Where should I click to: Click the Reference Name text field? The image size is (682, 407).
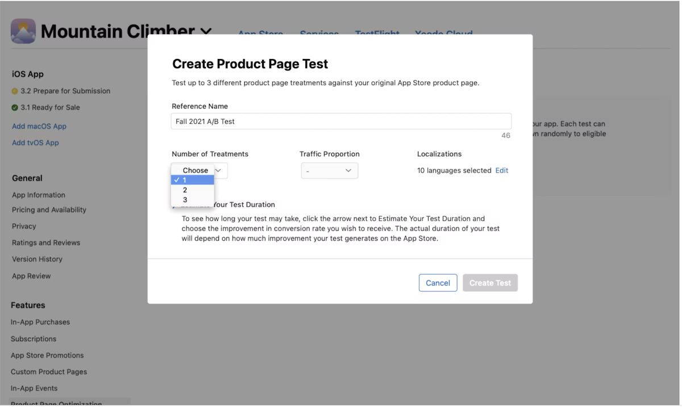pyautogui.click(x=341, y=121)
